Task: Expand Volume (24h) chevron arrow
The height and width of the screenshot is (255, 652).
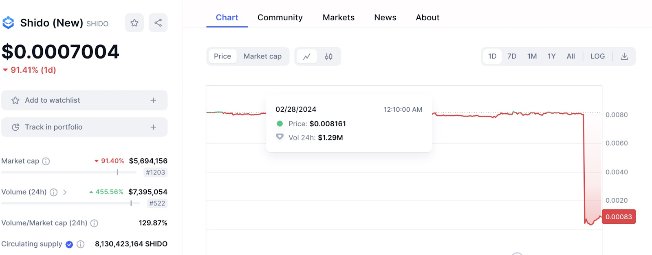Action: pyautogui.click(x=65, y=192)
